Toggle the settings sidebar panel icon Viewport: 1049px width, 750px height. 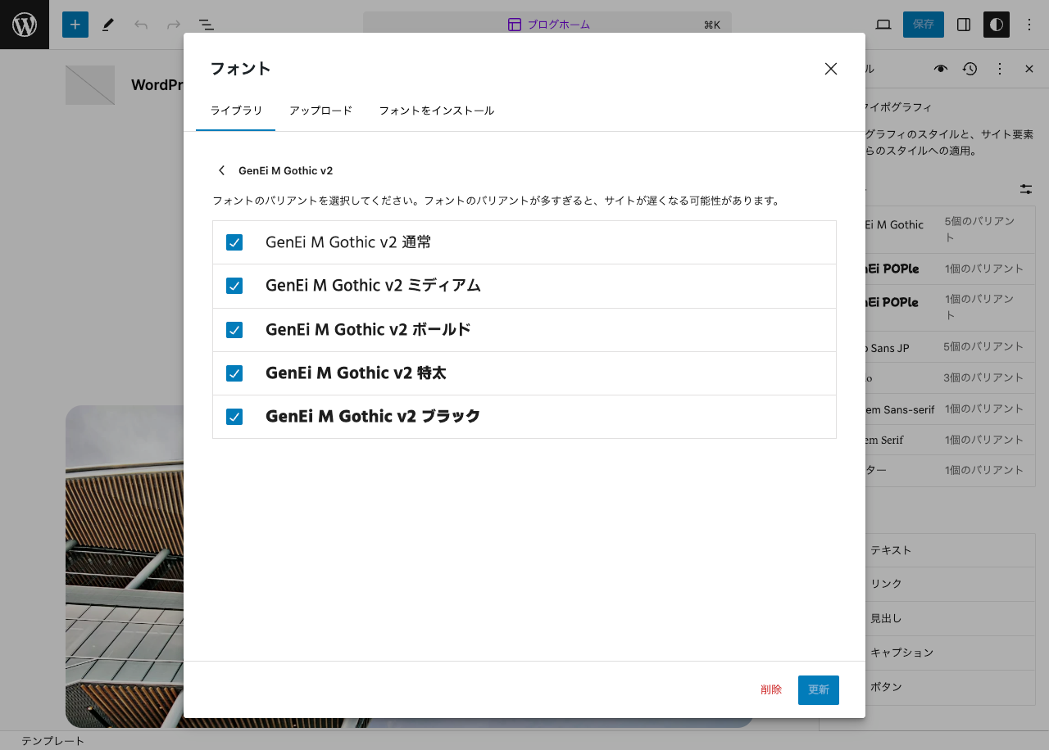964,25
